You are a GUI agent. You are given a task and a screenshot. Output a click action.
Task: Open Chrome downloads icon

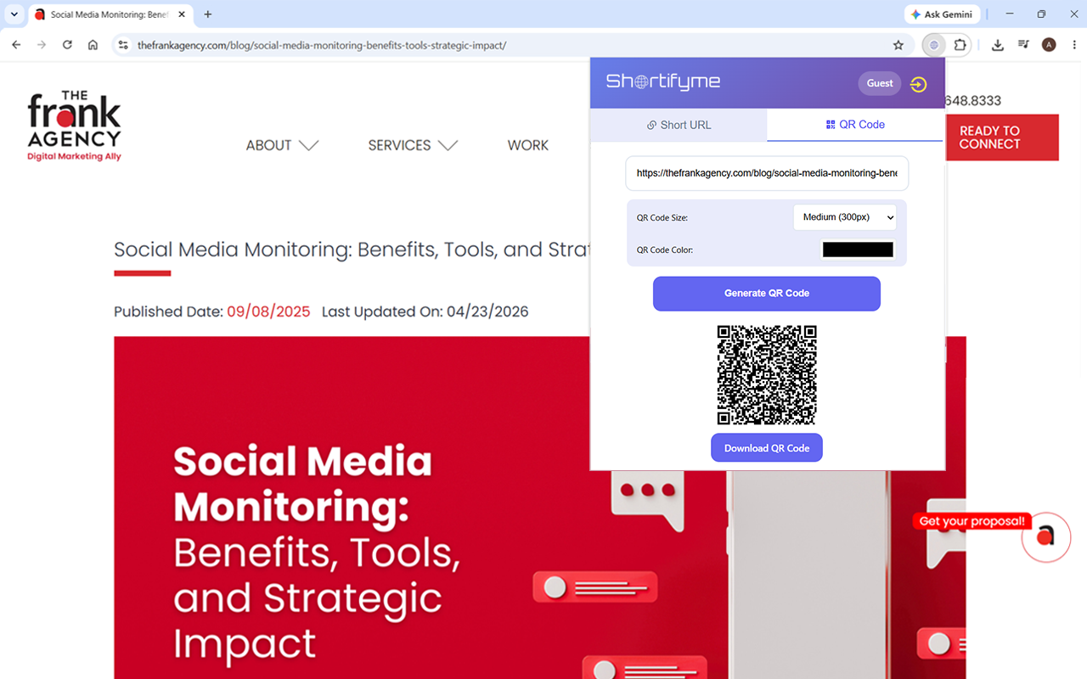point(998,45)
